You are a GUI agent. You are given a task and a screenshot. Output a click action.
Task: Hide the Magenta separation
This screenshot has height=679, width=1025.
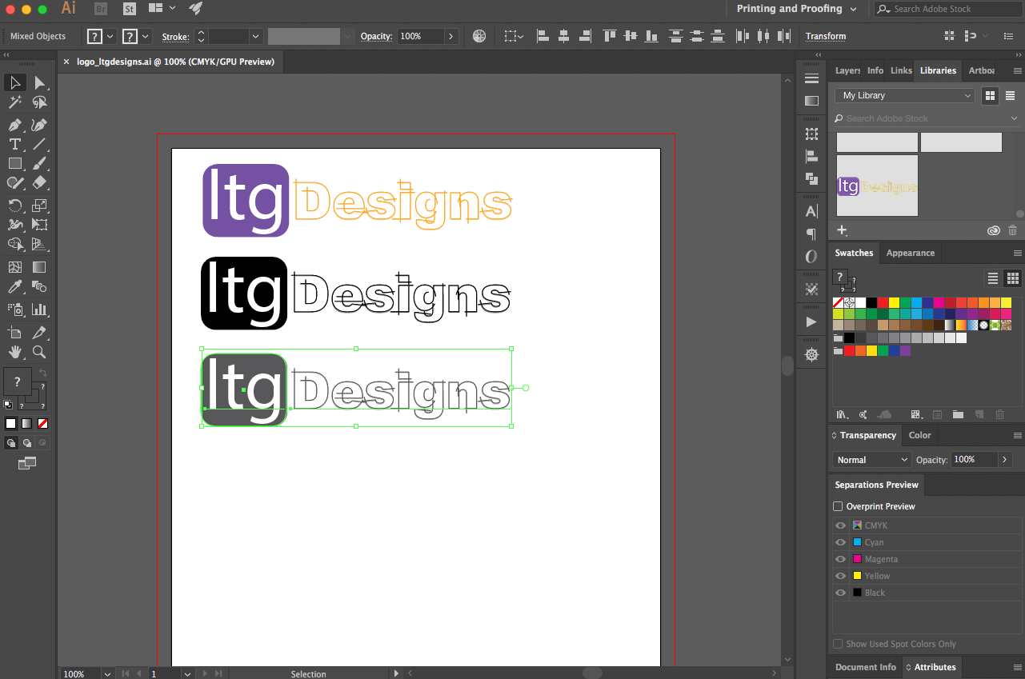tap(840, 558)
